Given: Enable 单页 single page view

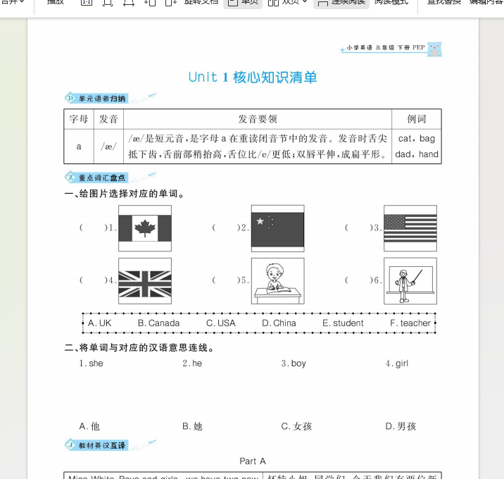Looking at the screenshot, I should pos(243,3).
